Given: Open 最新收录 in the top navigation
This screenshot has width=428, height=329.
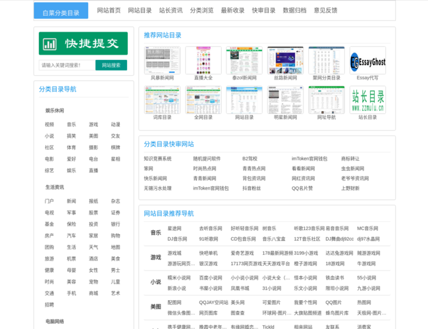Looking at the screenshot, I should (x=232, y=11).
